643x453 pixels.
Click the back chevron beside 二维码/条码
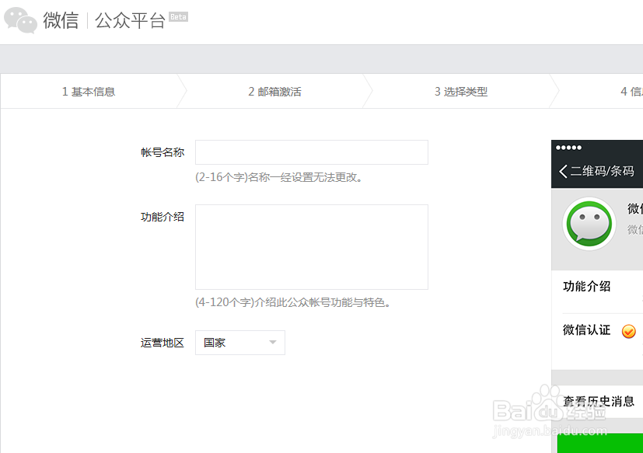(563, 171)
